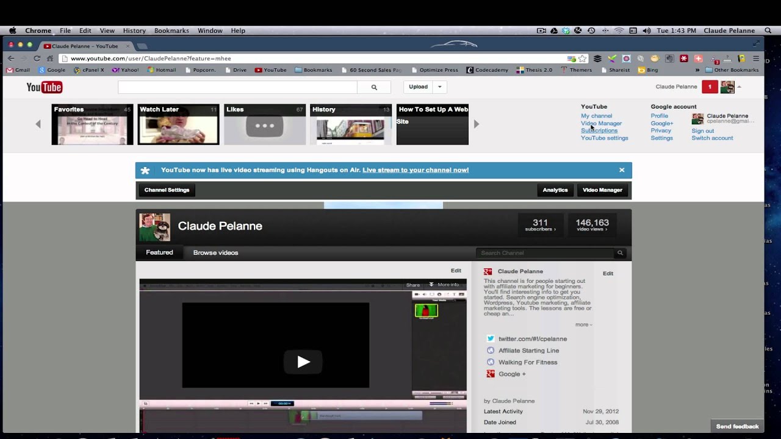Open the History playlist thumbnail
781x439 pixels.
(x=351, y=124)
